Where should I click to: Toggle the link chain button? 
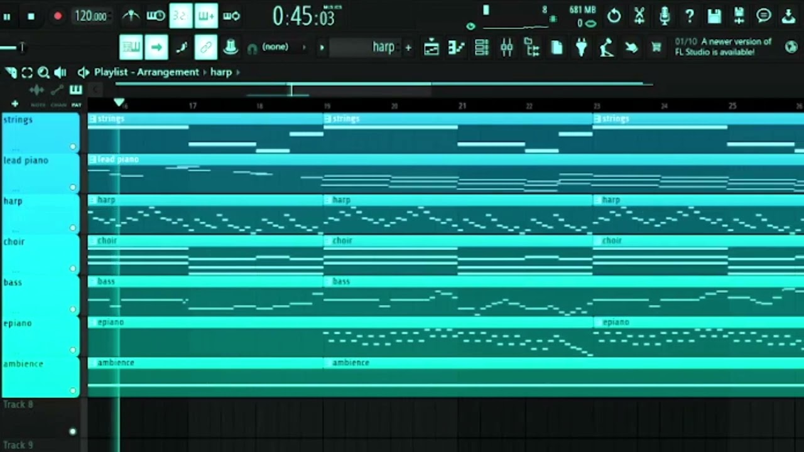[206, 47]
